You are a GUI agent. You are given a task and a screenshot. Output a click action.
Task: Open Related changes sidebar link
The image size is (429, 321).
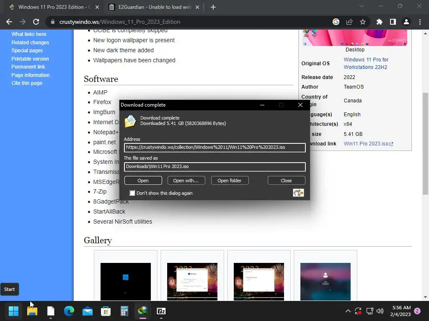point(30,42)
